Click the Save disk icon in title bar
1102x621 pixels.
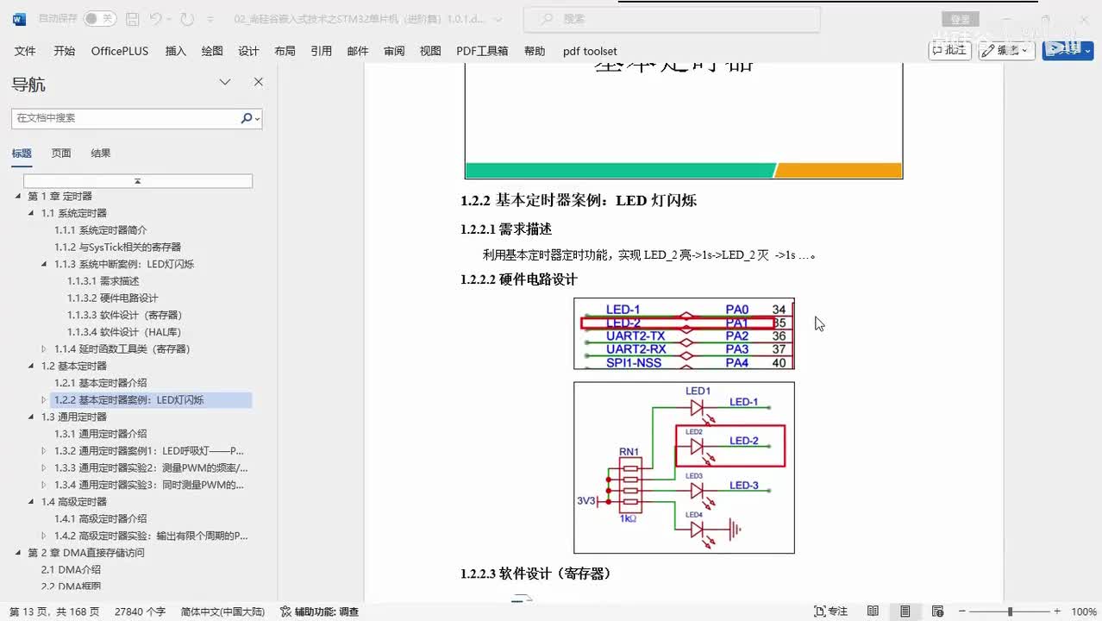[132, 18]
